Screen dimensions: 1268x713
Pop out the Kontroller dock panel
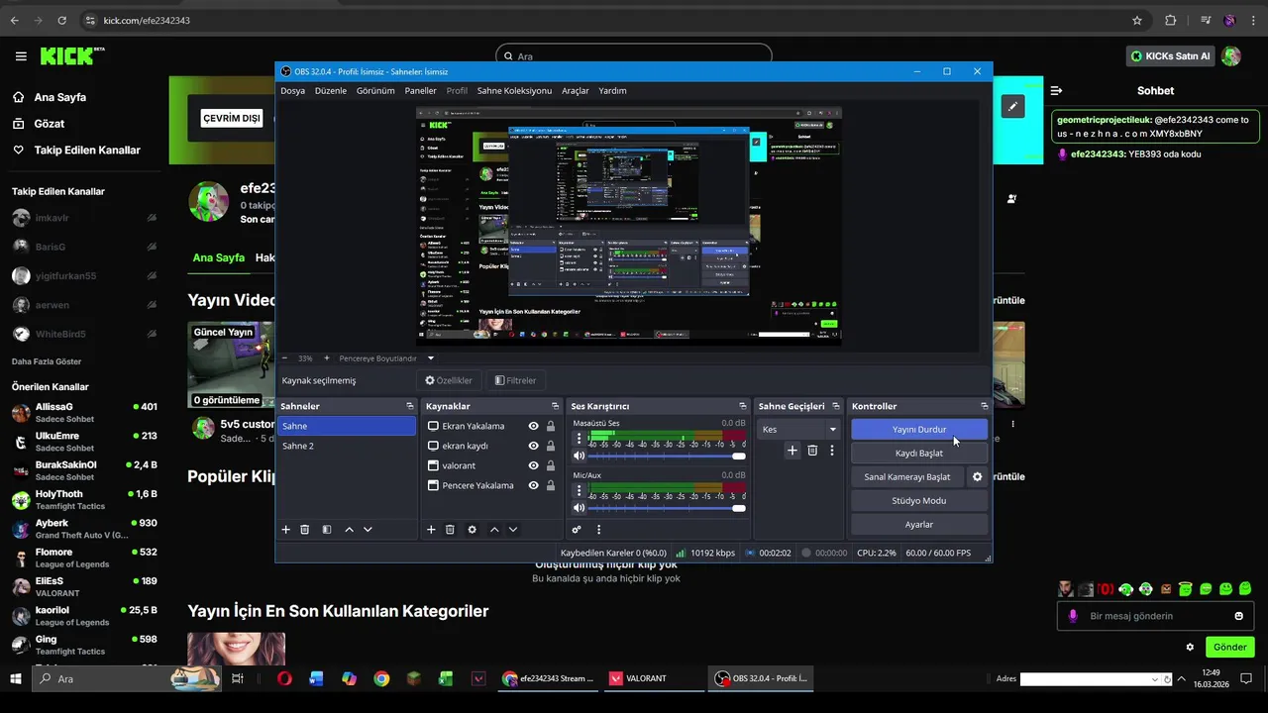point(984,406)
